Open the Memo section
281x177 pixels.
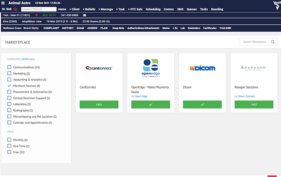[166, 28]
